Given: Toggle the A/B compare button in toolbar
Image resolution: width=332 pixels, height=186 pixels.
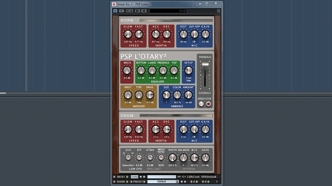Looking at the screenshot, I should 138,11.
